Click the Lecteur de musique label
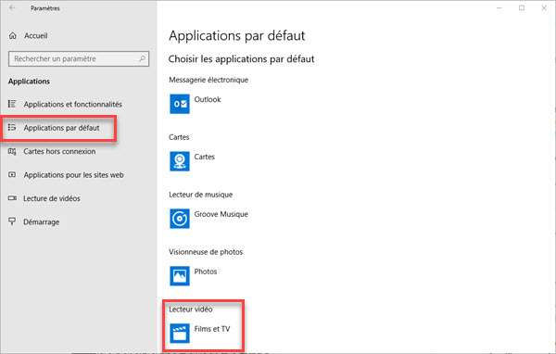Screen dimensions: 556x354 click(x=201, y=195)
